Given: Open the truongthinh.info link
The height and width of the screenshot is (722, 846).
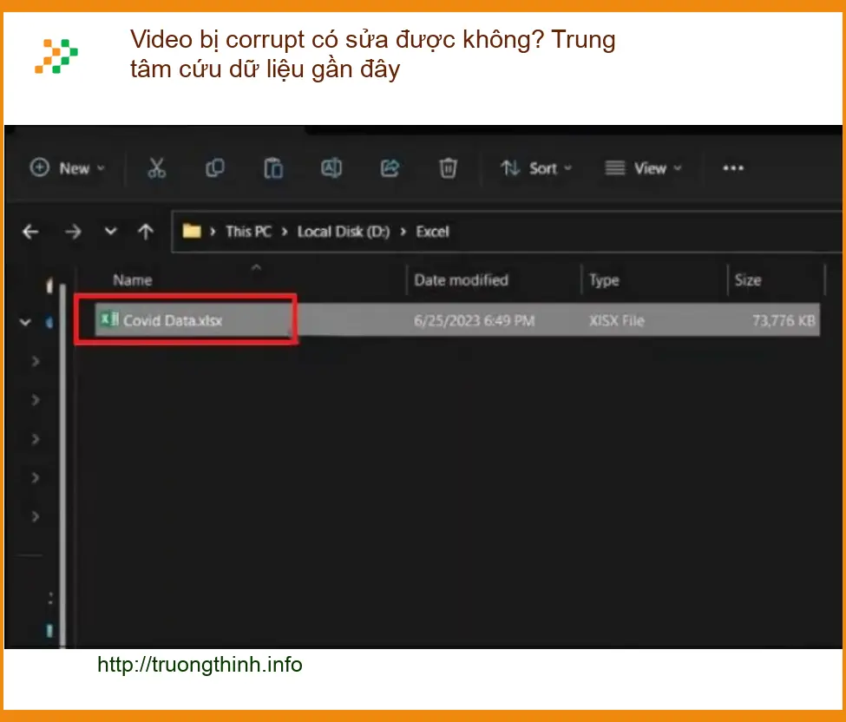Looking at the screenshot, I should [200, 664].
